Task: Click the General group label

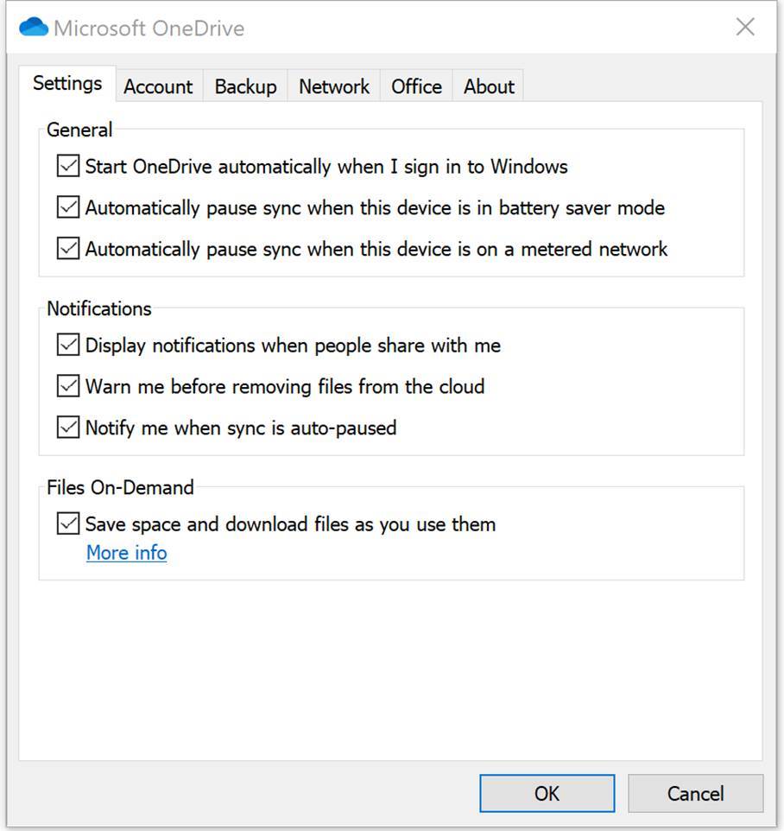Action: pyautogui.click(x=79, y=130)
